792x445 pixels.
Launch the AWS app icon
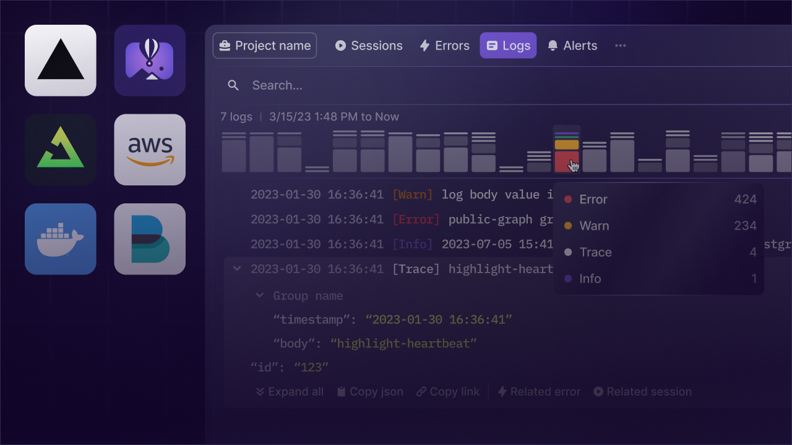click(x=149, y=150)
